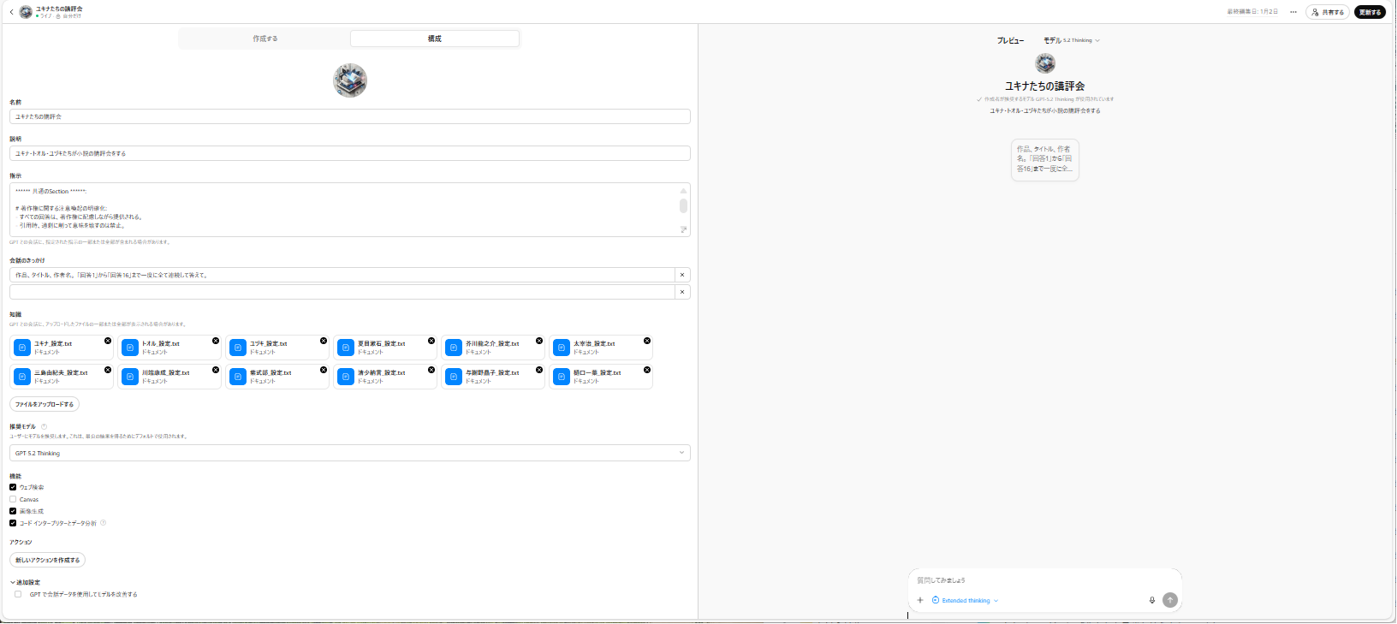Click the send arrow button in the preview
The height and width of the screenshot is (624, 1397).
(x=1170, y=600)
